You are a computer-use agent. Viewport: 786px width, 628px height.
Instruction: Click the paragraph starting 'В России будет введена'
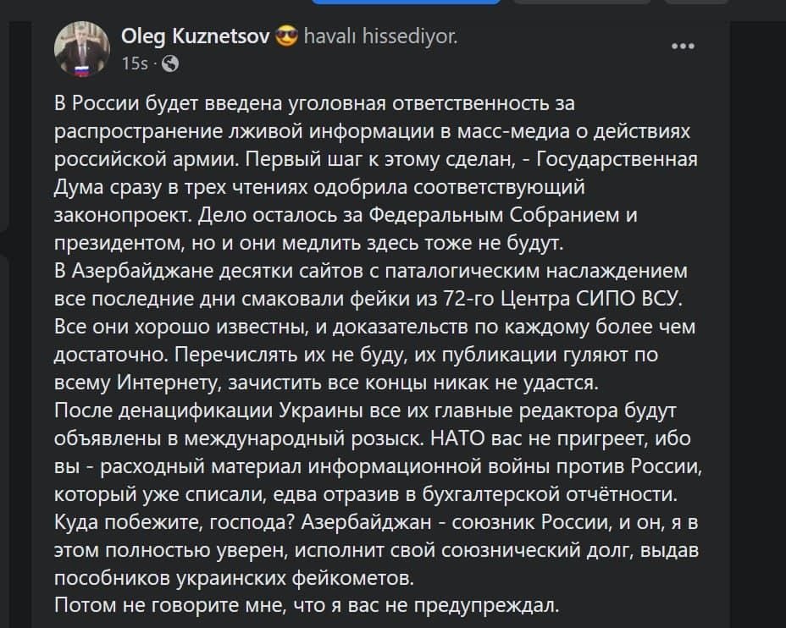click(x=376, y=174)
